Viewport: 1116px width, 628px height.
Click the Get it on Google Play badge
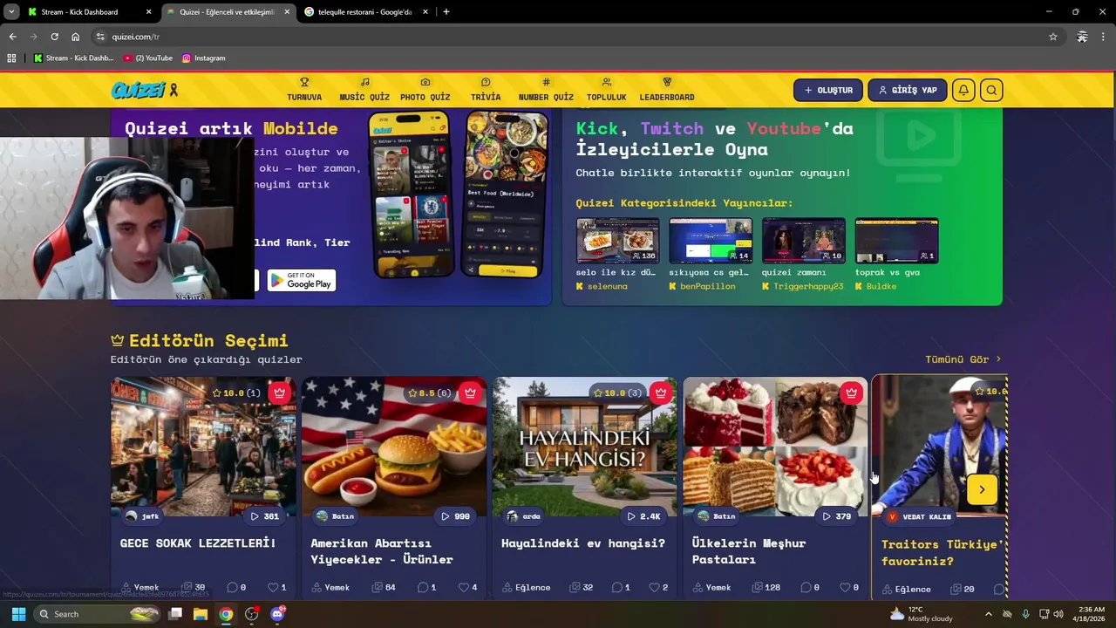point(301,280)
